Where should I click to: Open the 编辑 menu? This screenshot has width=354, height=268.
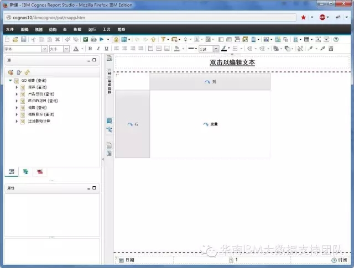pyautogui.click(x=24, y=29)
